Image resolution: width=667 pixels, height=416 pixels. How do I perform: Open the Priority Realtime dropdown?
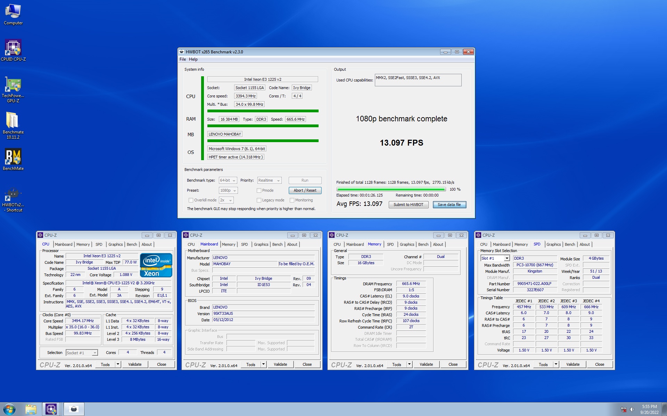(x=269, y=181)
